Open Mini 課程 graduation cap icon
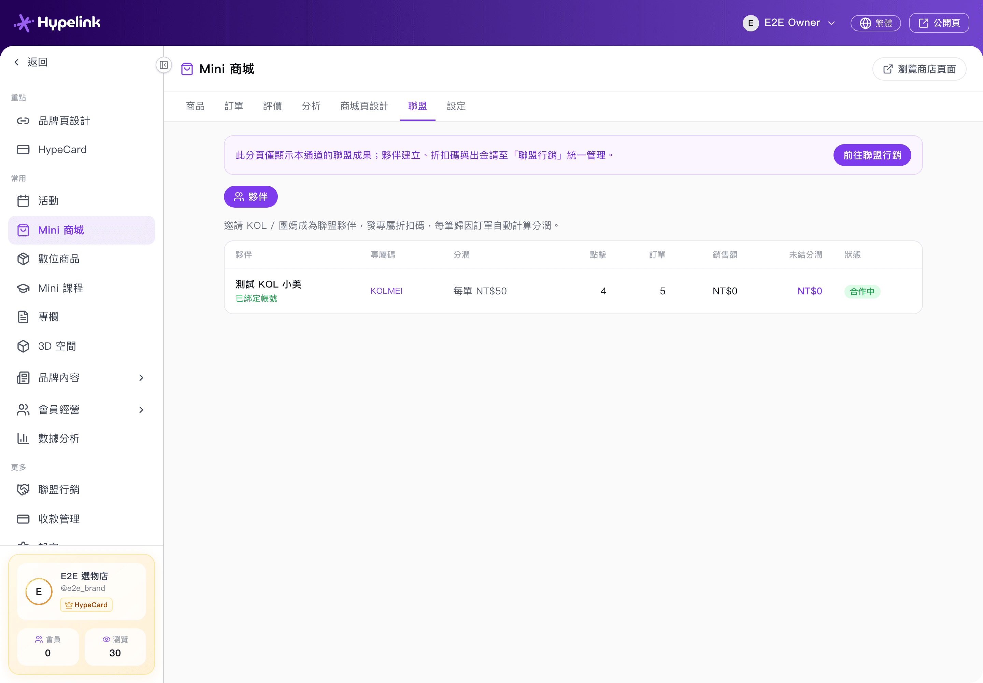Viewport: 983px width, 683px height. pyautogui.click(x=23, y=288)
